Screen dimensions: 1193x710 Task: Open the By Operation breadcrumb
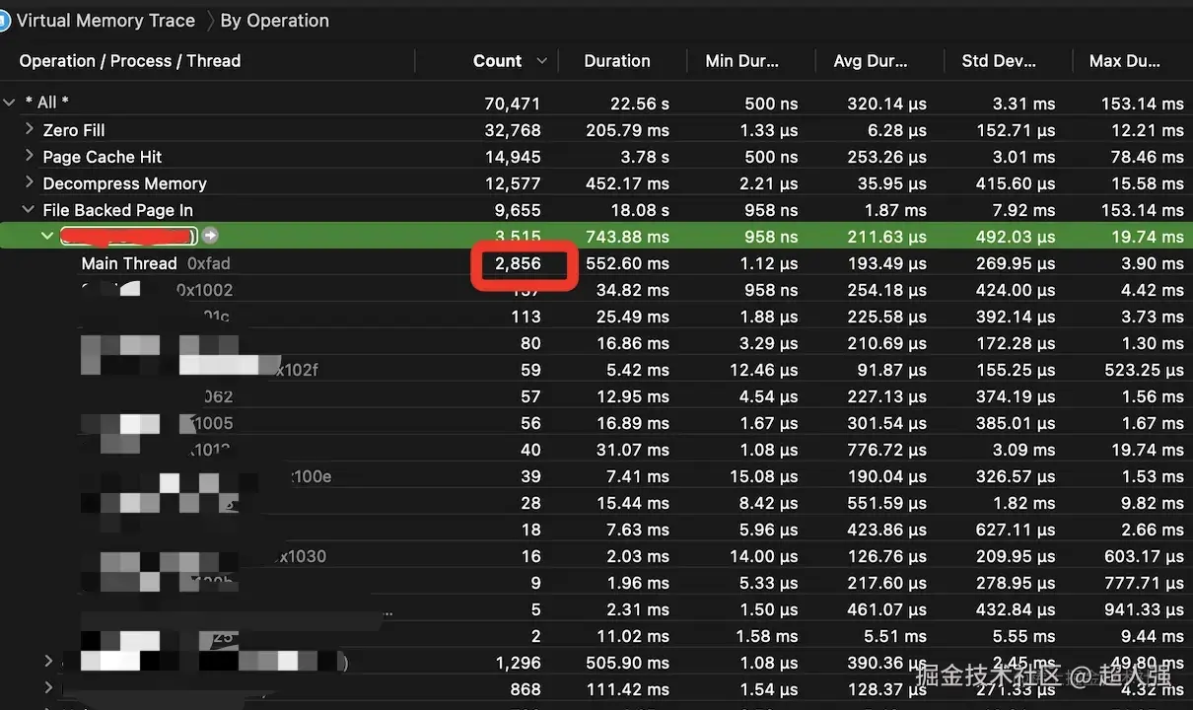tap(274, 20)
